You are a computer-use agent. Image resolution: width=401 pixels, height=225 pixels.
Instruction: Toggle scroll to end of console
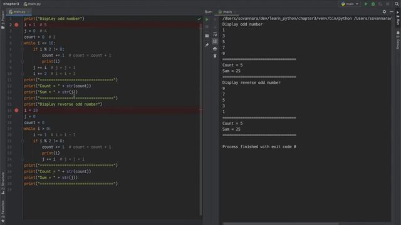click(215, 41)
